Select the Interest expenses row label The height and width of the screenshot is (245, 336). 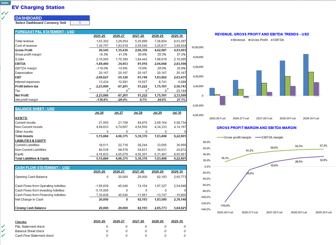(x=27, y=82)
